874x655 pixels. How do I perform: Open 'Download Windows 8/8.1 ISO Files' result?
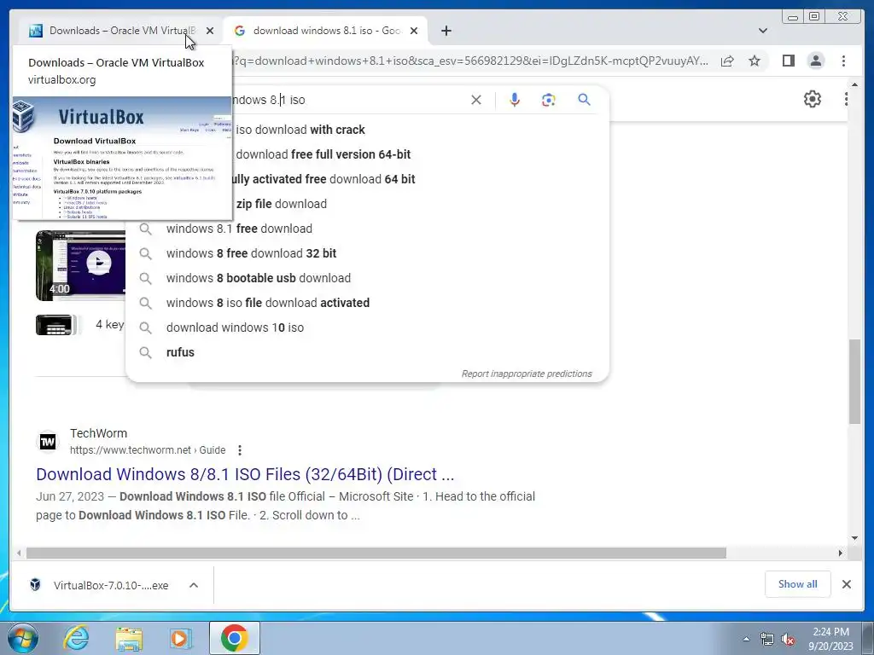pos(245,474)
